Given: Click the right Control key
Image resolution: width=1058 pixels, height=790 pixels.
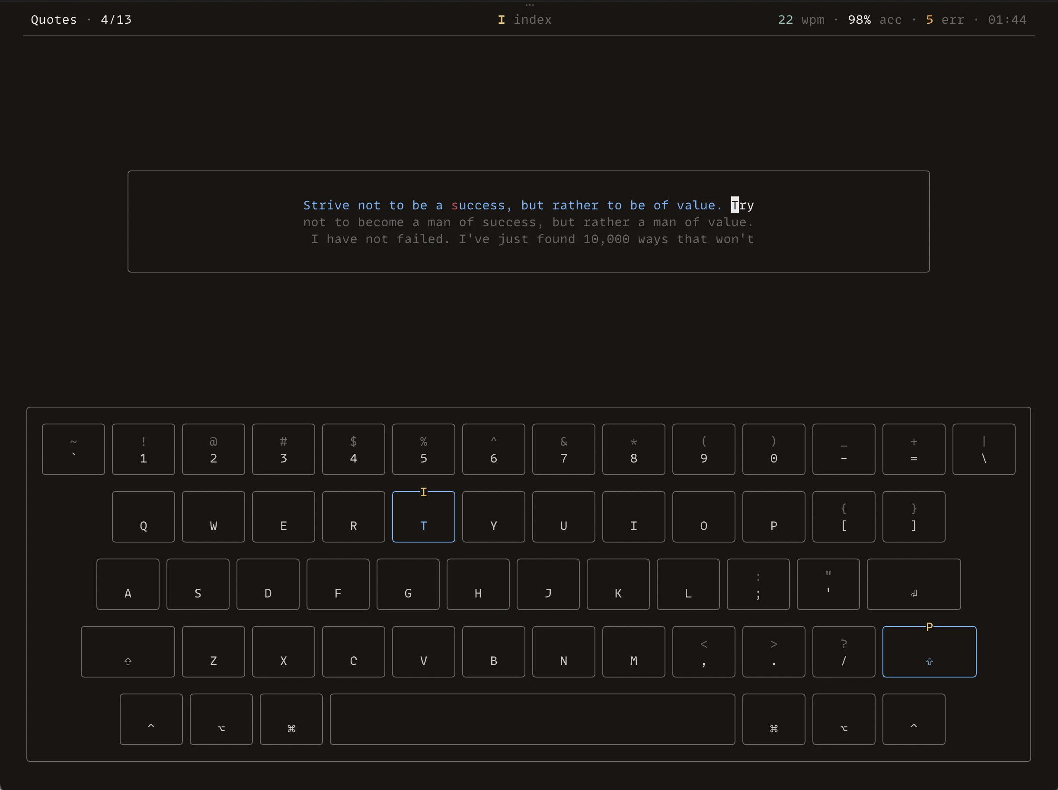Looking at the screenshot, I should tap(914, 719).
